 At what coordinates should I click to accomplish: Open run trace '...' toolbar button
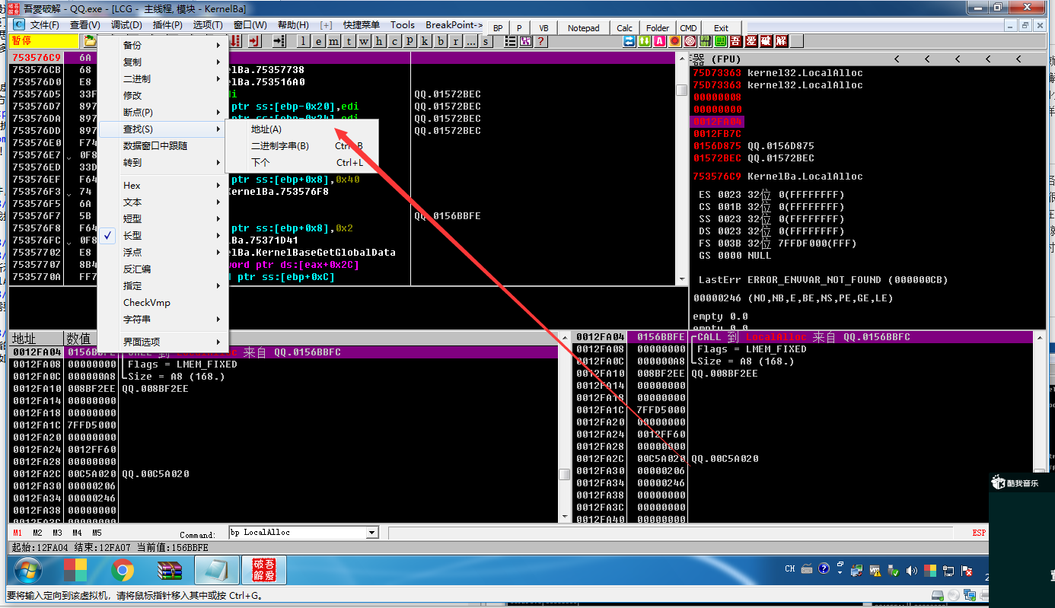pos(470,41)
